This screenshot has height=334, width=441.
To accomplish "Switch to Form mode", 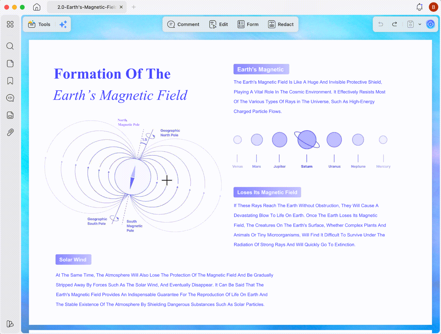I will pyautogui.click(x=248, y=24).
